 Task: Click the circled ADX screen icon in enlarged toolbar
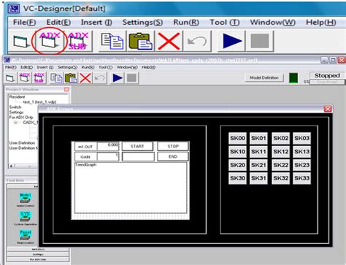tap(50, 41)
